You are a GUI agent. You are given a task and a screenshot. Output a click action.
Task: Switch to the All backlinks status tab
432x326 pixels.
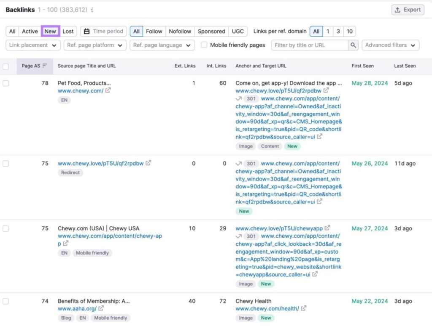(x=12, y=31)
